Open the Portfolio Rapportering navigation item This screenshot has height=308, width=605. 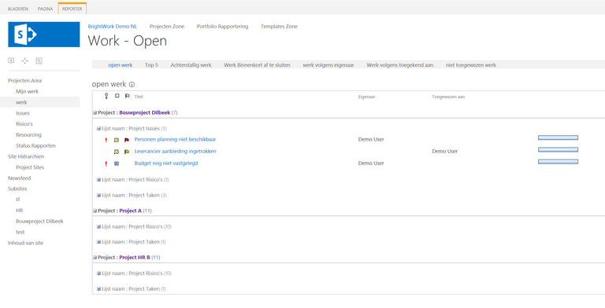(222, 27)
